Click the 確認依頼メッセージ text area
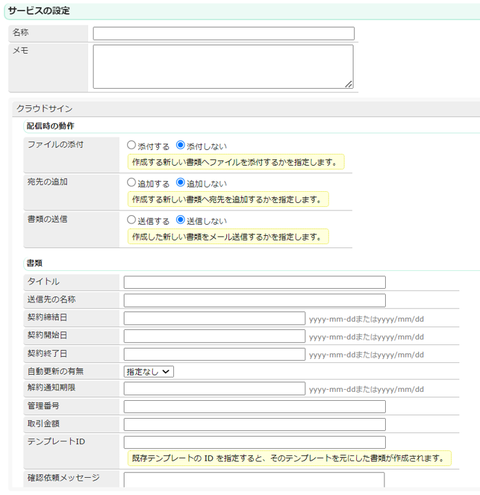 pos(254,480)
